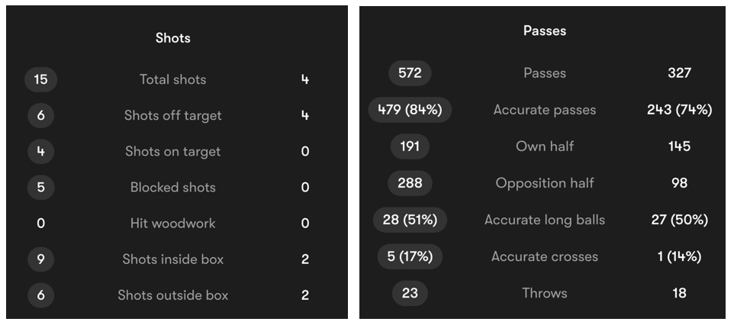The height and width of the screenshot is (325, 734).
Task: Click the Opposition half label
Action: coord(545,182)
